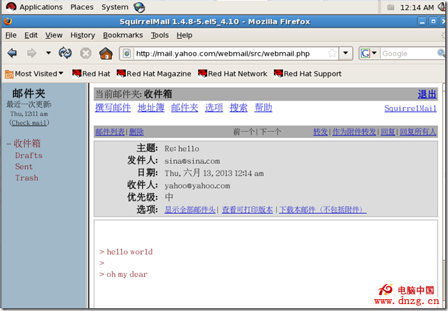Click the search magnifier icon

[441, 53]
